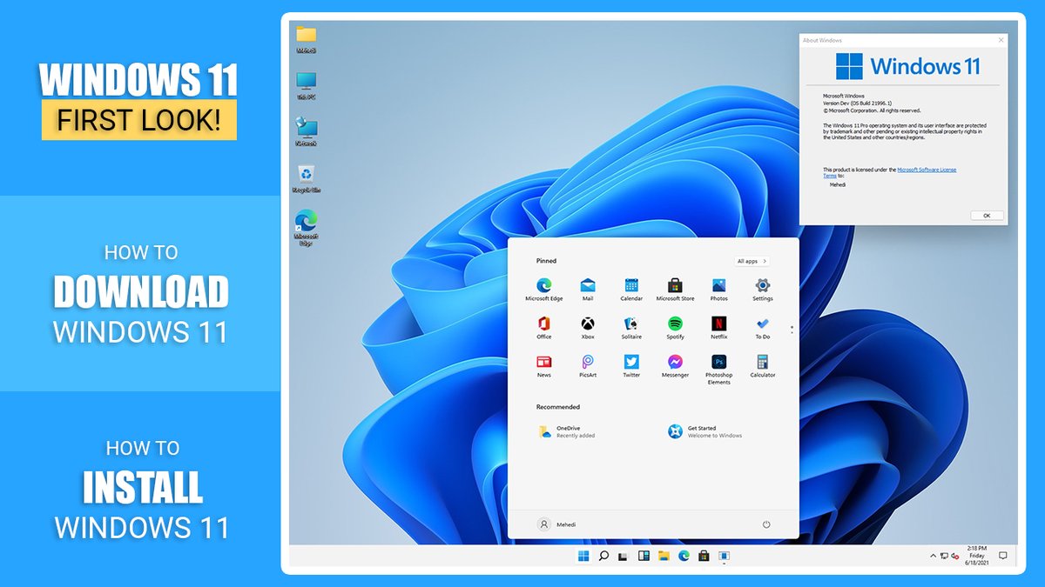Click the power button in Start menu
The height and width of the screenshot is (587, 1045).
click(766, 524)
